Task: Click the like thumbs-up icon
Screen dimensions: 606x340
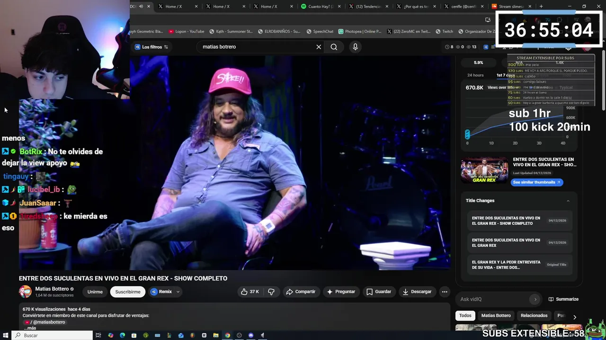Action: pos(244,292)
